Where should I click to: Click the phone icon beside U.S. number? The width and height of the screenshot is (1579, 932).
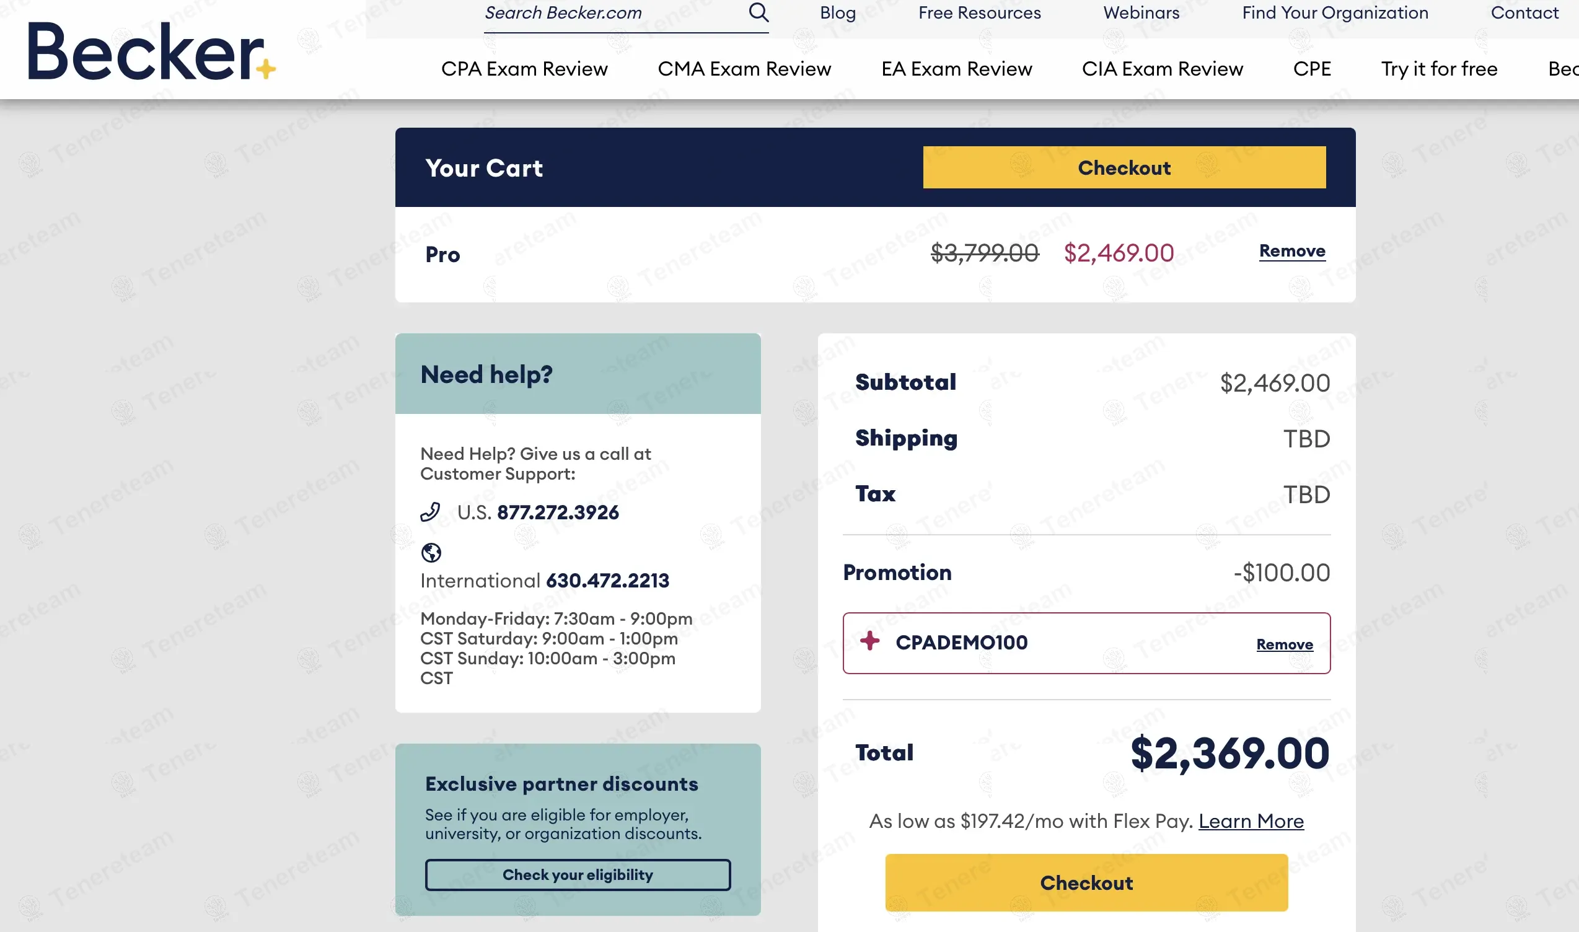pyautogui.click(x=430, y=512)
